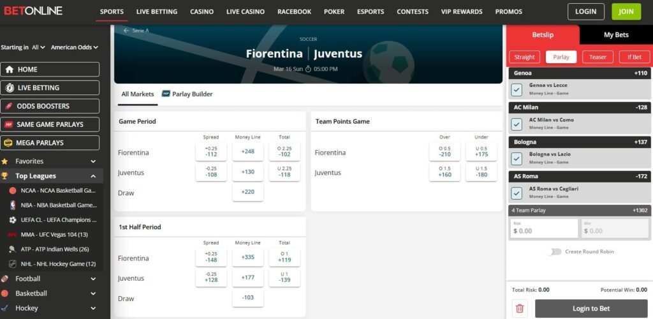Click the Favorites star icon
This screenshot has height=319, width=653.
pyautogui.click(x=4, y=161)
